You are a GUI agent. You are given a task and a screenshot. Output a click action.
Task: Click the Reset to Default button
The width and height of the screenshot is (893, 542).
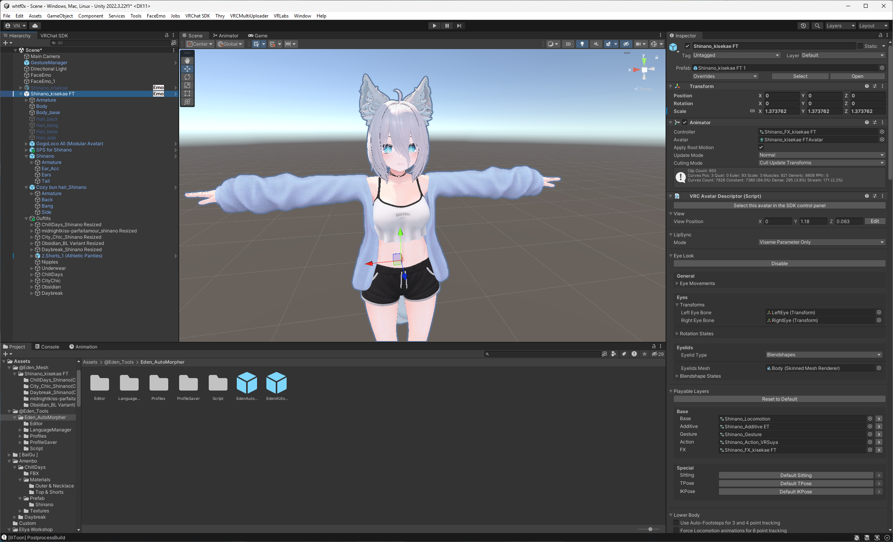click(x=779, y=399)
